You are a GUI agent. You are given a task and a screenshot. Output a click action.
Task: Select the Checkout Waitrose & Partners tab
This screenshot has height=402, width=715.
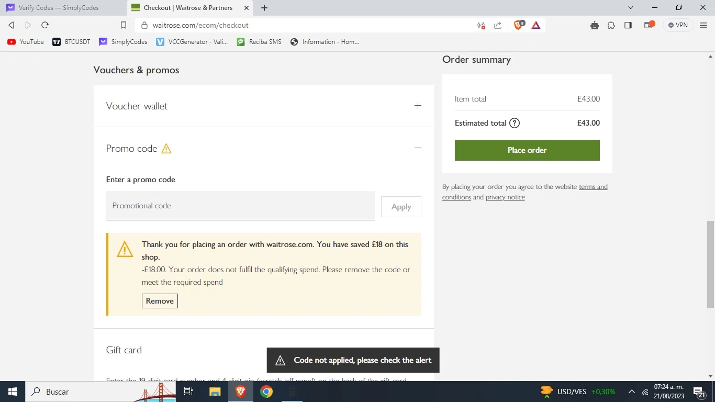[191, 8]
